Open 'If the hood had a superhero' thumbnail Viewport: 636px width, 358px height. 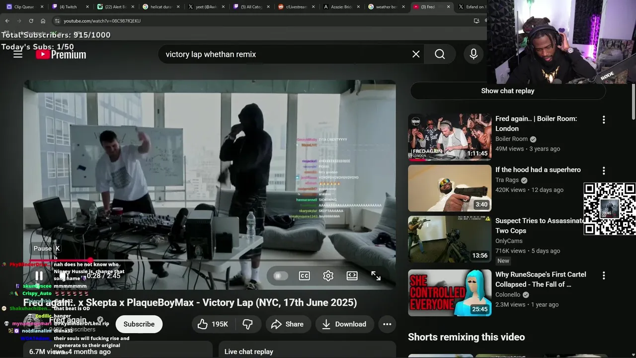click(x=450, y=188)
